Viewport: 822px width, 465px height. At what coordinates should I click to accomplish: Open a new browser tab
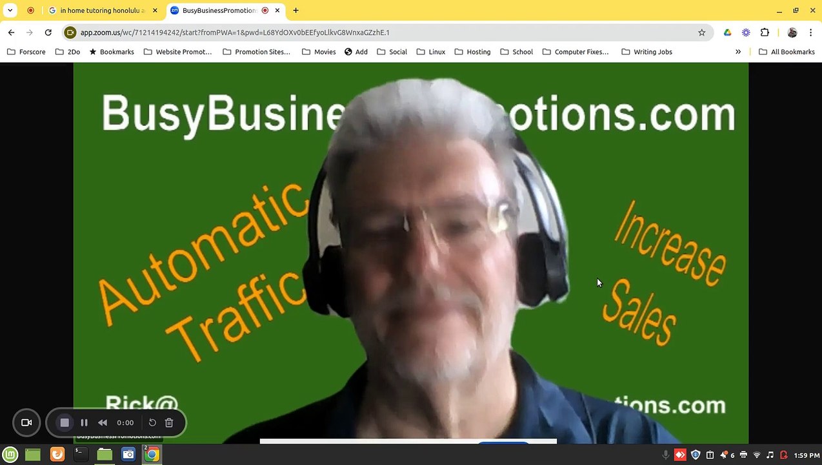pyautogui.click(x=296, y=10)
